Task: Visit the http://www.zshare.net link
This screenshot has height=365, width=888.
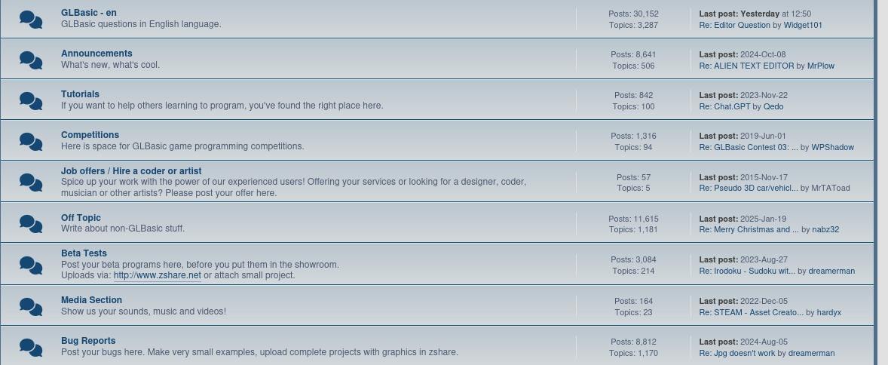Action: tap(158, 275)
